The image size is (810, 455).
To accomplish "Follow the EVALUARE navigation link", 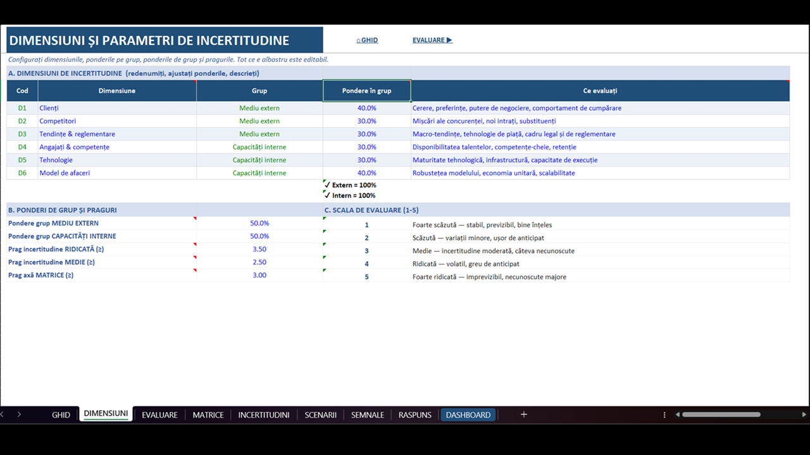I will 432,40.
